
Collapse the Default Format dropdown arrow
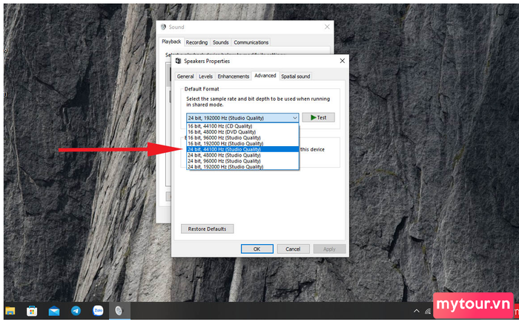pyautogui.click(x=294, y=118)
